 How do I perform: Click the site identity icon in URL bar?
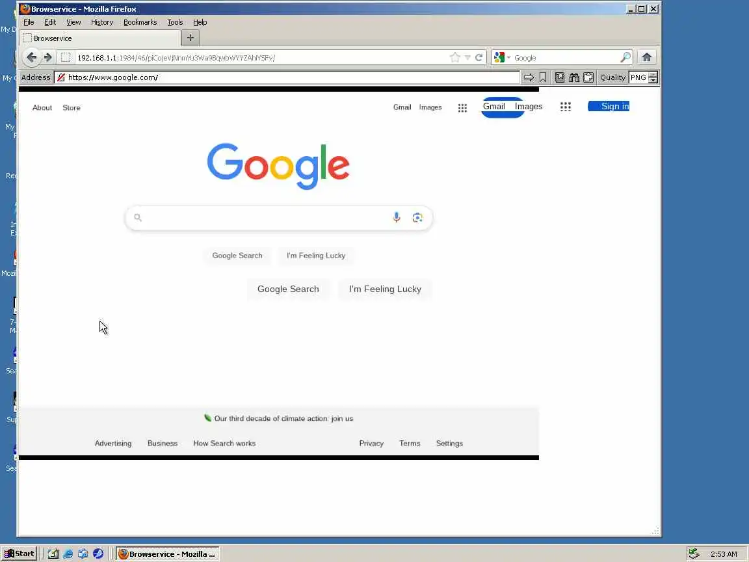66,57
